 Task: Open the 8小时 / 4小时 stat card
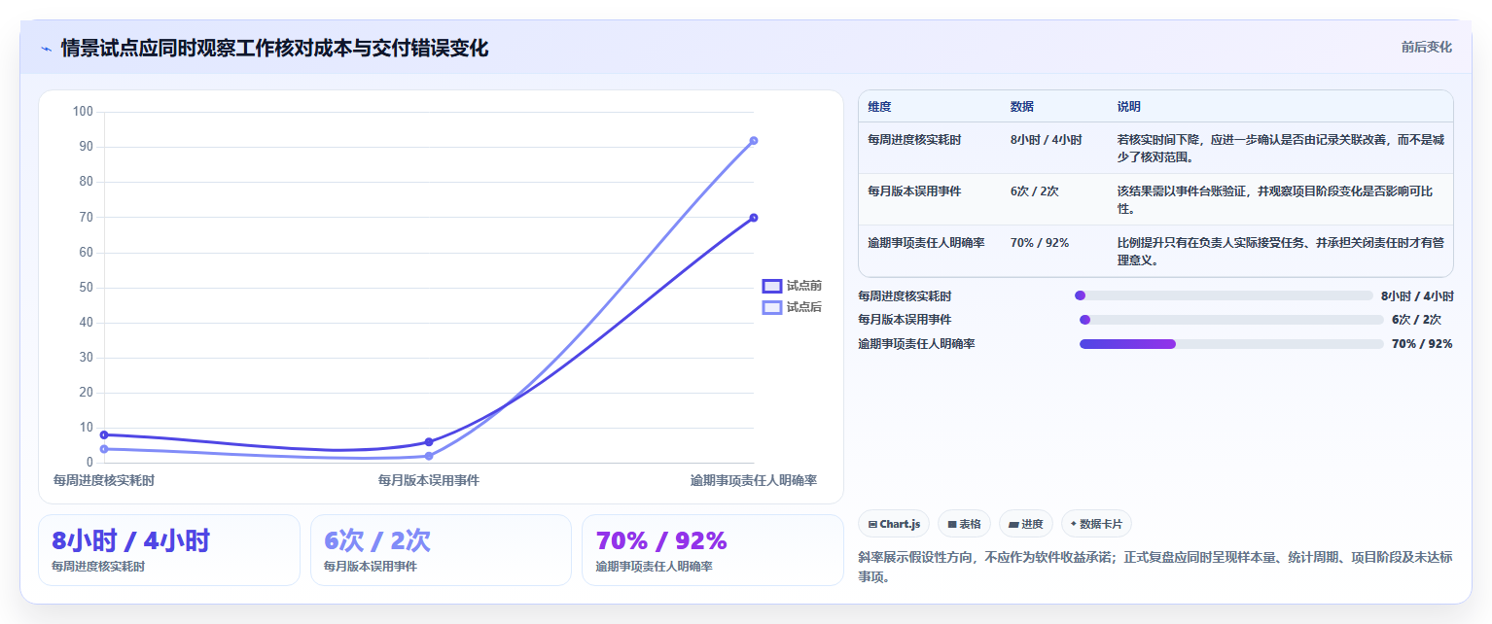tap(169, 550)
